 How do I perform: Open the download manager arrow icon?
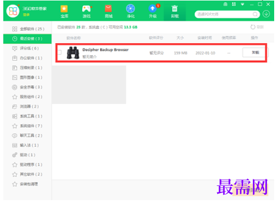click(267, 14)
